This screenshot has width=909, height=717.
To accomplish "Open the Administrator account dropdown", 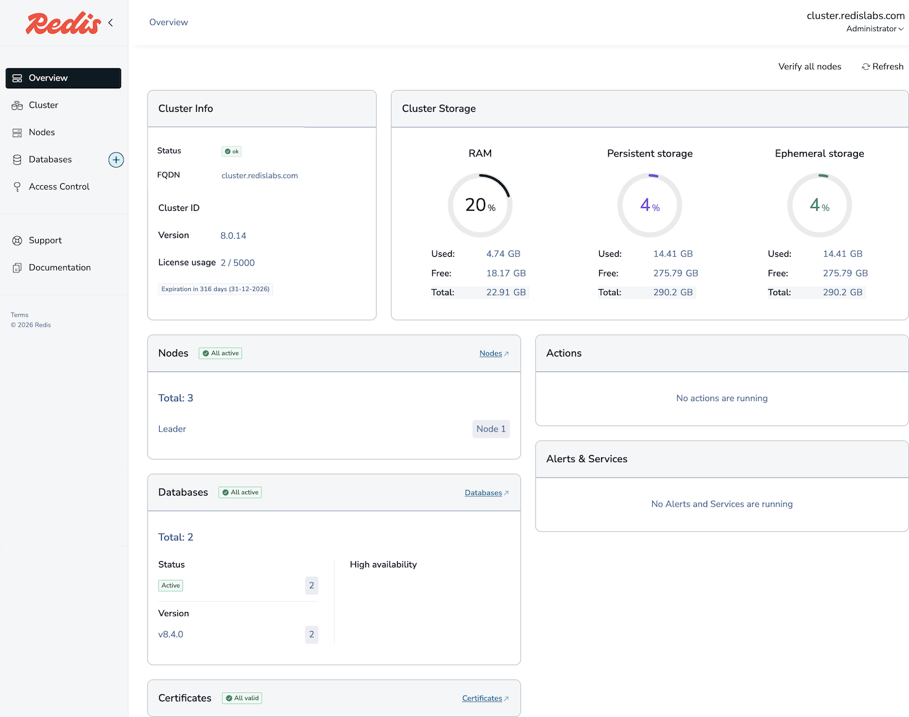I will pyautogui.click(x=875, y=29).
